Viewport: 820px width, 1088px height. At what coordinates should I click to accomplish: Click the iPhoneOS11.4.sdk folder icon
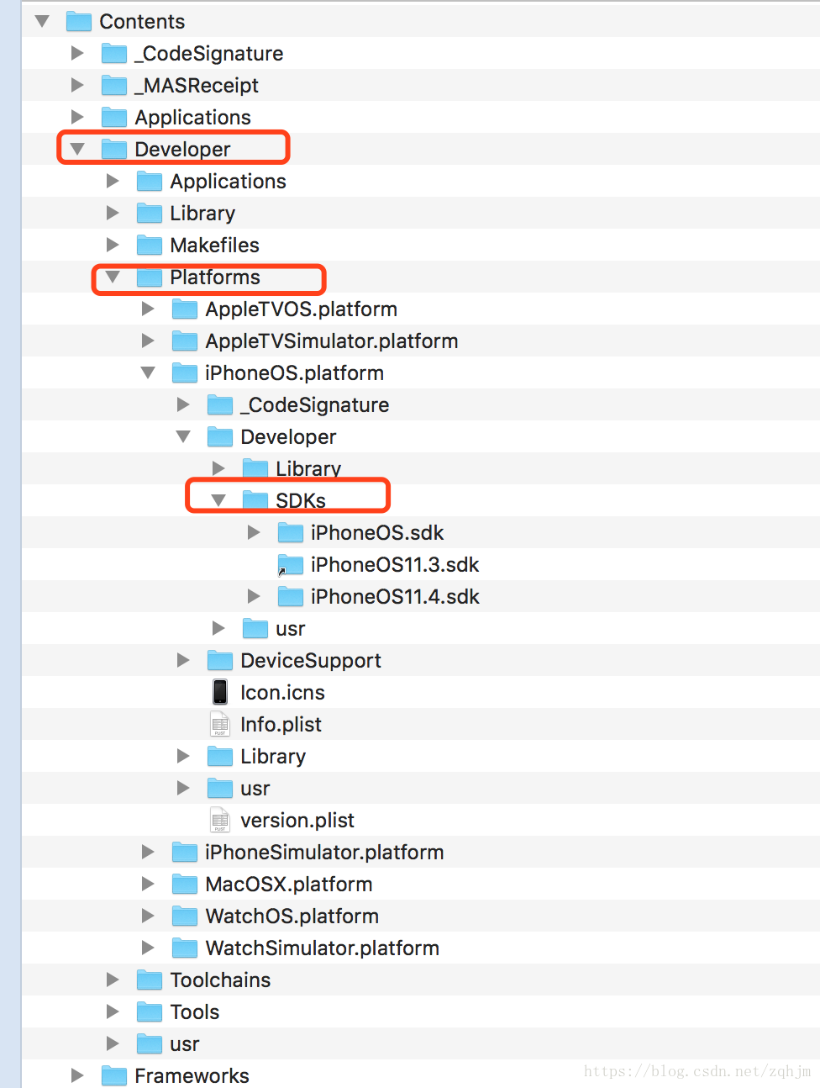(x=291, y=596)
